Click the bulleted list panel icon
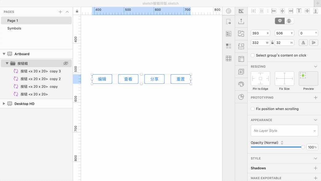The height and width of the screenshot is (181, 321). coord(229,34)
